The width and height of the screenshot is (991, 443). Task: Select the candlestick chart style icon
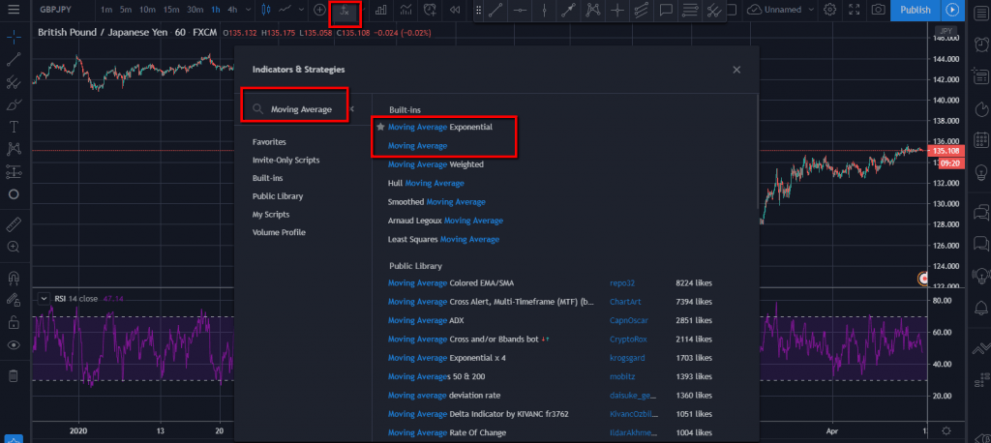coord(262,10)
